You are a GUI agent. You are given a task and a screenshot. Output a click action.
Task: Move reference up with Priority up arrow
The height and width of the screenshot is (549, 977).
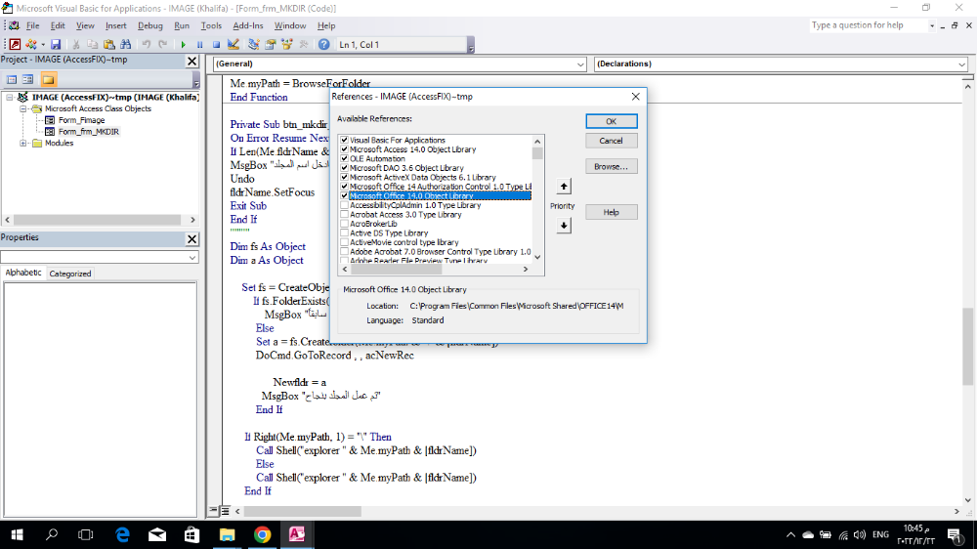click(564, 187)
